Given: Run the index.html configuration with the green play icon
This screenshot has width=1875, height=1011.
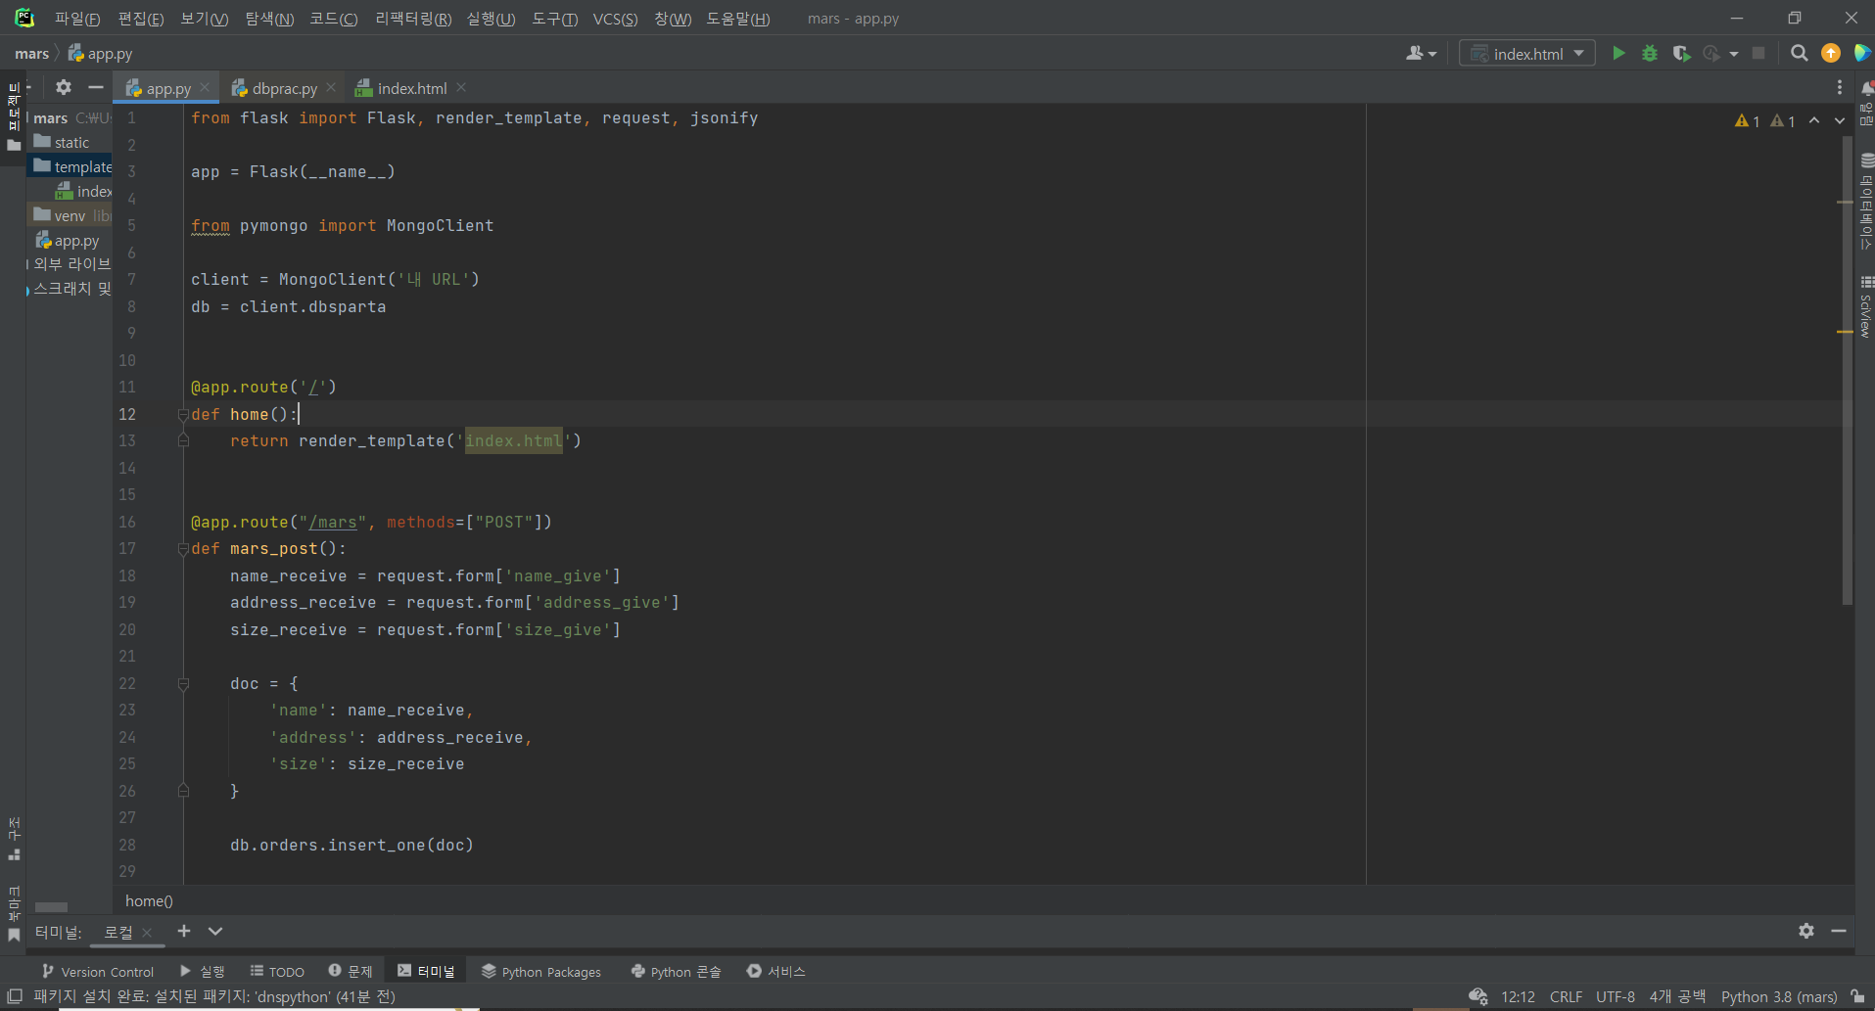Looking at the screenshot, I should [1618, 54].
